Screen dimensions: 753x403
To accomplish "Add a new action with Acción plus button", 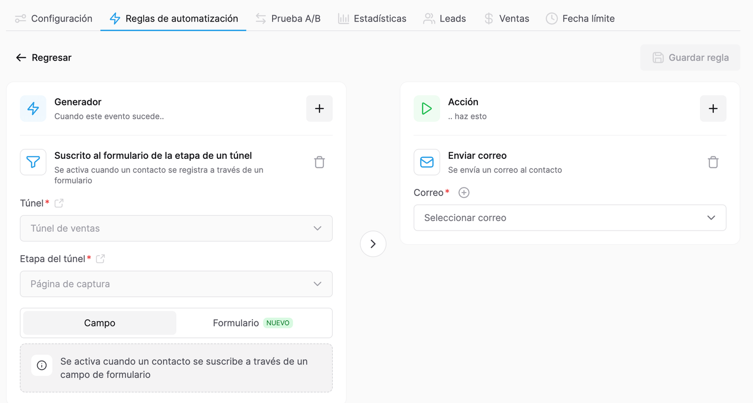I will (713, 109).
